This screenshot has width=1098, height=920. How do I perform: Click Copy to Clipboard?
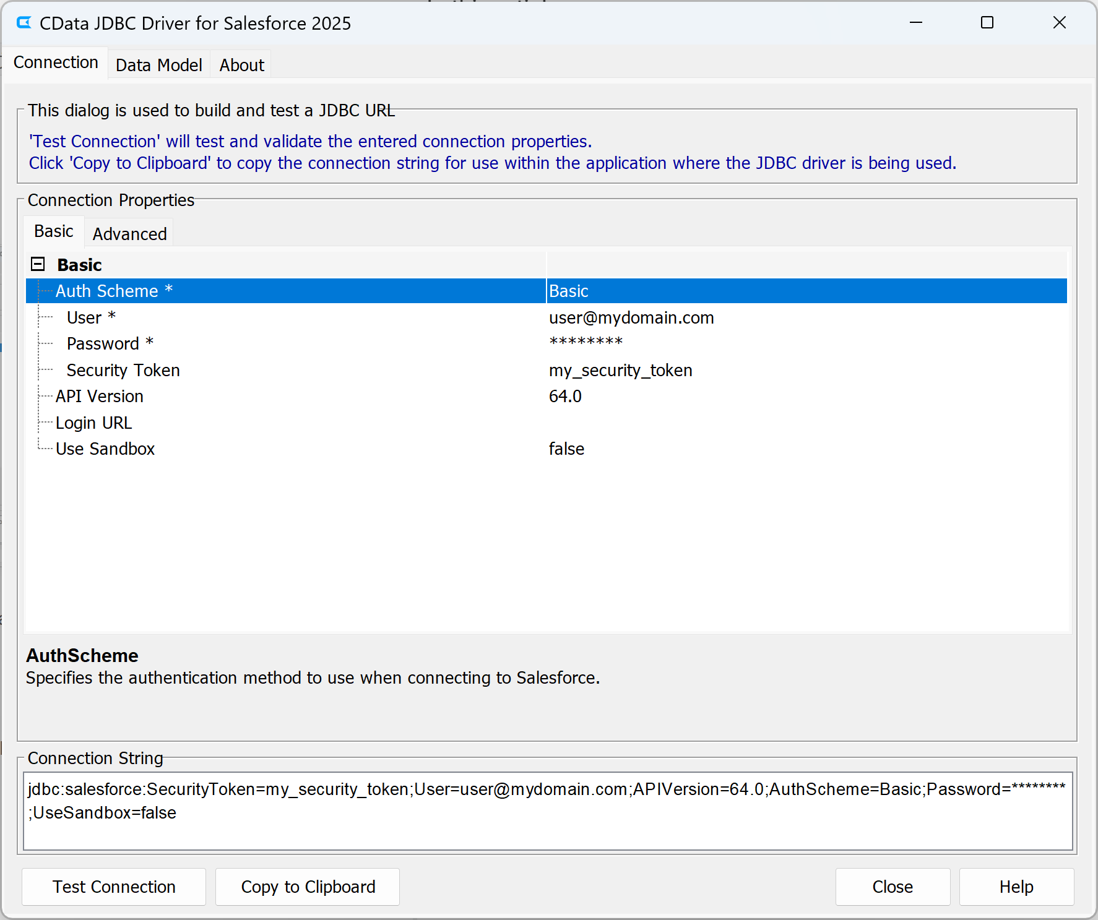pos(307,887)
